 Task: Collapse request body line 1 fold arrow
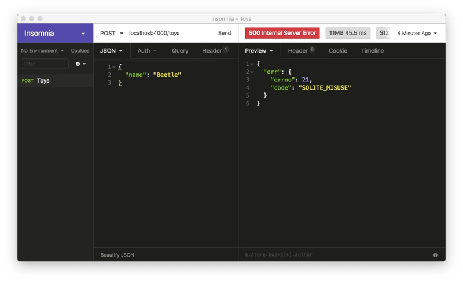click(113, 67)
